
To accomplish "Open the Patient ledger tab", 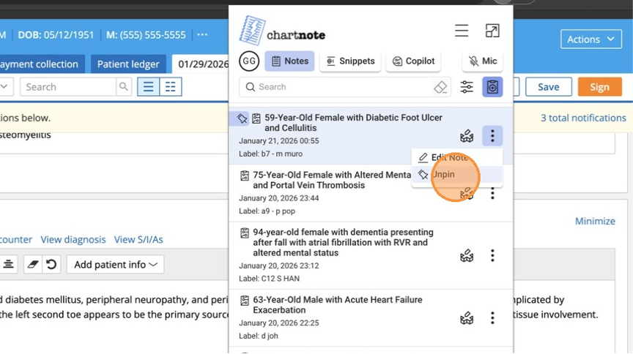I will click(x=129, y=64).
